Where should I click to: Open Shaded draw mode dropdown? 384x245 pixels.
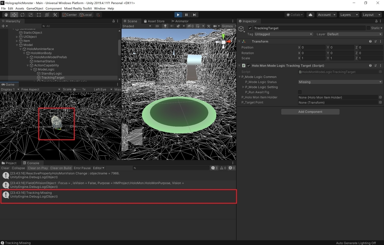tap(137, 26)
